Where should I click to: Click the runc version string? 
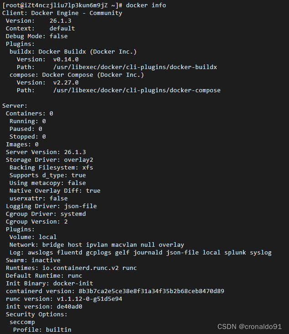point(89,299)
